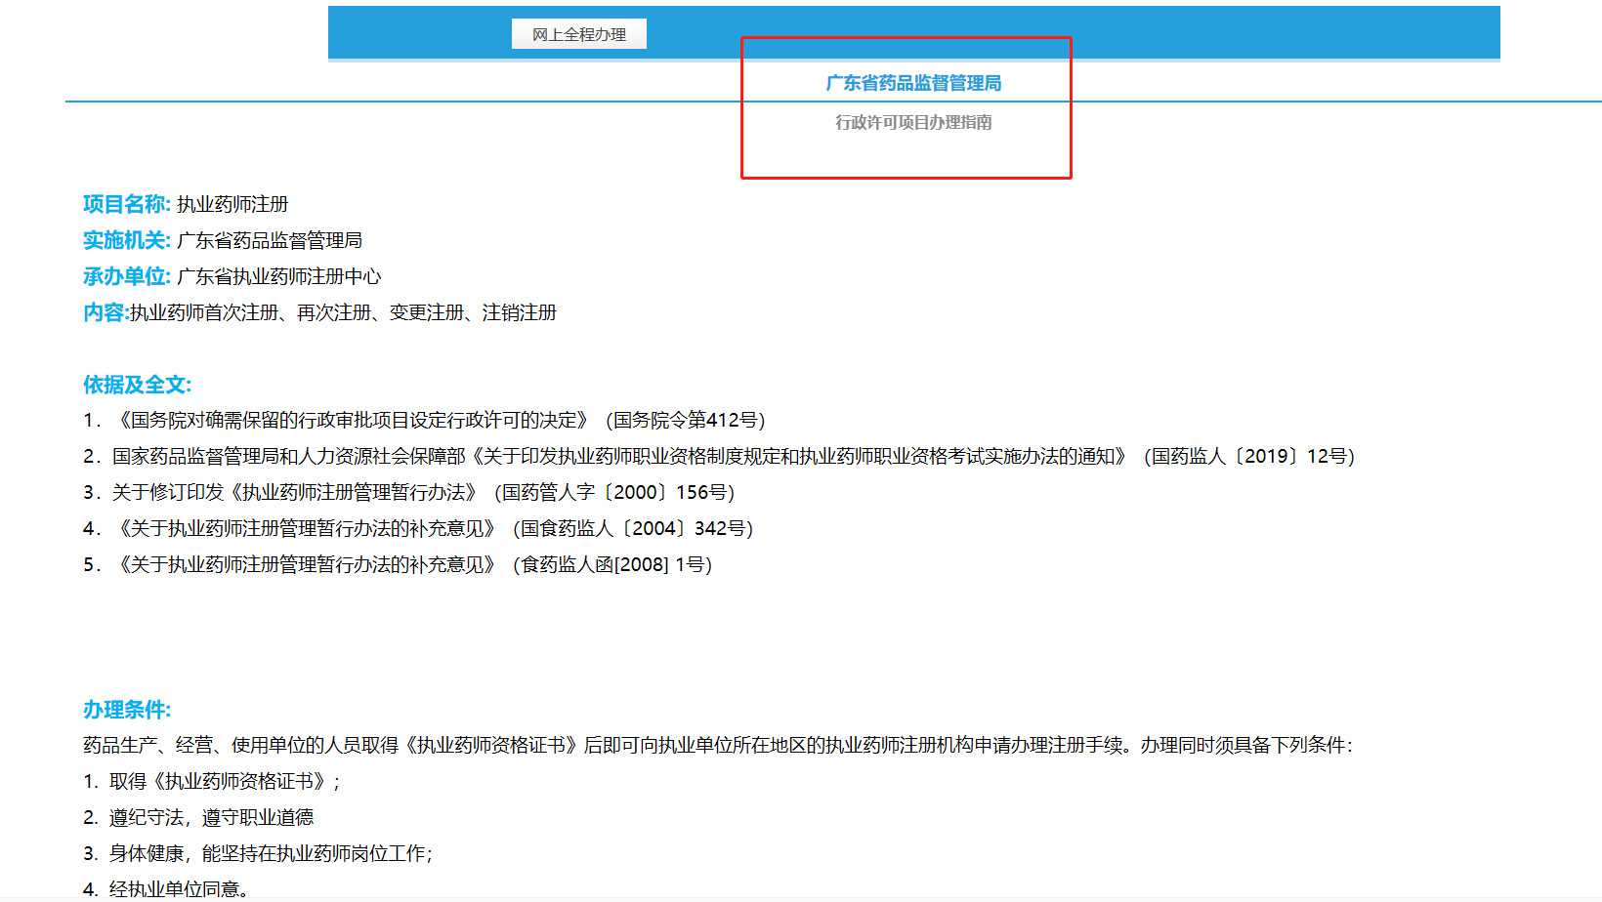Open basis item 2 国药监人〔2019〕12号
This screenshot has width=1602, height=902.
click(733, 456)
